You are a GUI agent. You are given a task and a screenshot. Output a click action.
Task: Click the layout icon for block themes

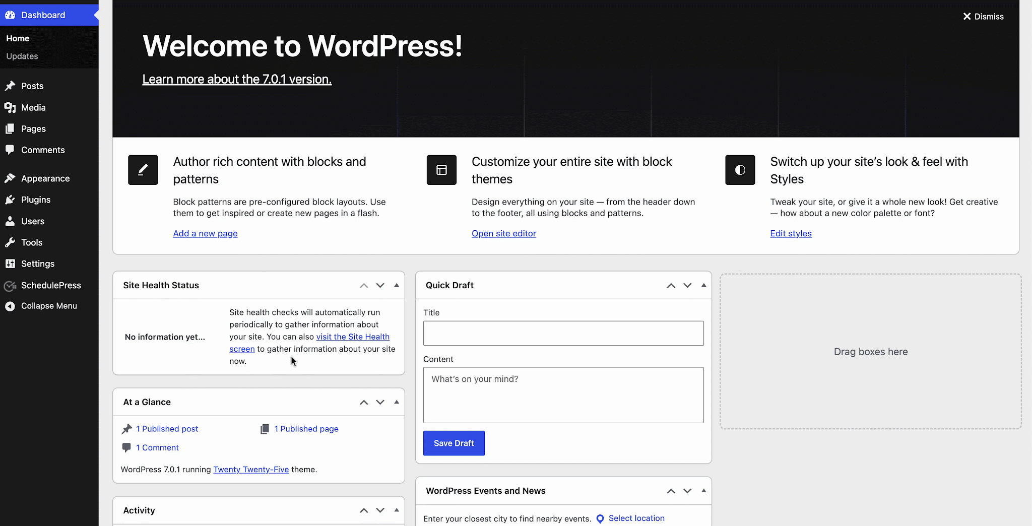point(441,170)
